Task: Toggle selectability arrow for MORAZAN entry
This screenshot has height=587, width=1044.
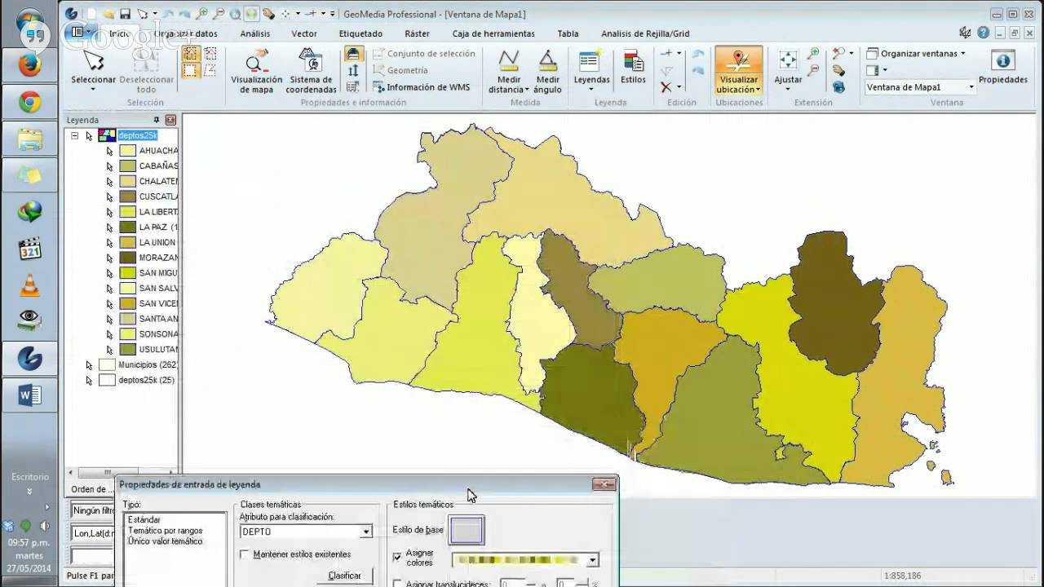Action: 109,258
